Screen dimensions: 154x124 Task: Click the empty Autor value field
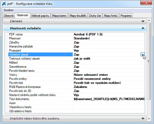[109, 103]
